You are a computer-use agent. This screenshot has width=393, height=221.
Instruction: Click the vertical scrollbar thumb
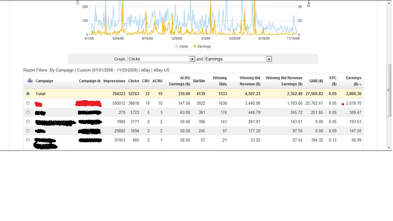[389, 91]
